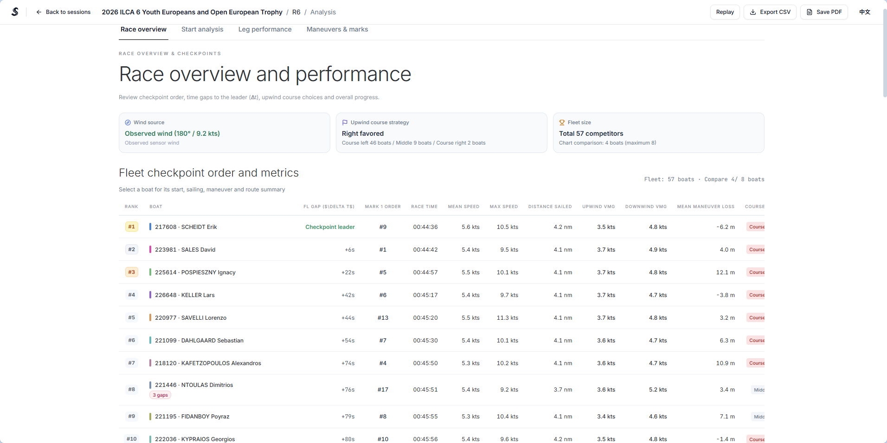The image size is (887, 443).
Task: Open the Replay button
Action: [725, 12]
